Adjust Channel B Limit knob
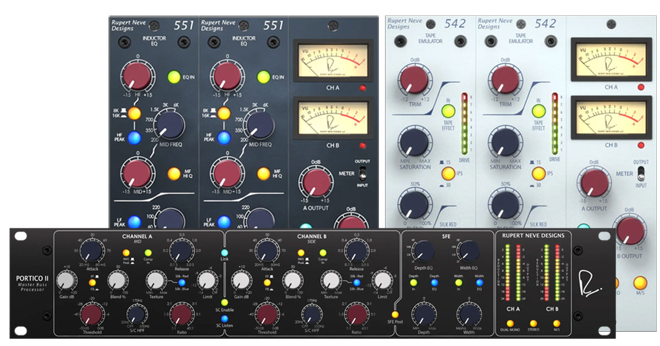The image size is (660, 346). point(382,282)
